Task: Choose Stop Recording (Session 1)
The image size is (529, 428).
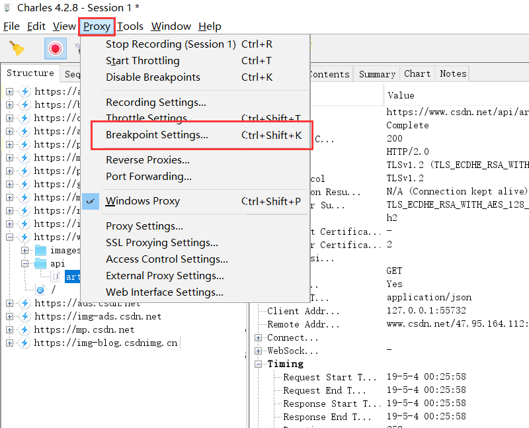Action: click(x=196, y=44)
